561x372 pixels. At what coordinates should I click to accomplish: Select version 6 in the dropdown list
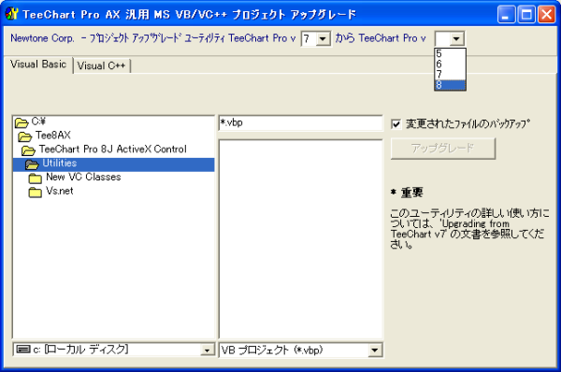(450, 64)
